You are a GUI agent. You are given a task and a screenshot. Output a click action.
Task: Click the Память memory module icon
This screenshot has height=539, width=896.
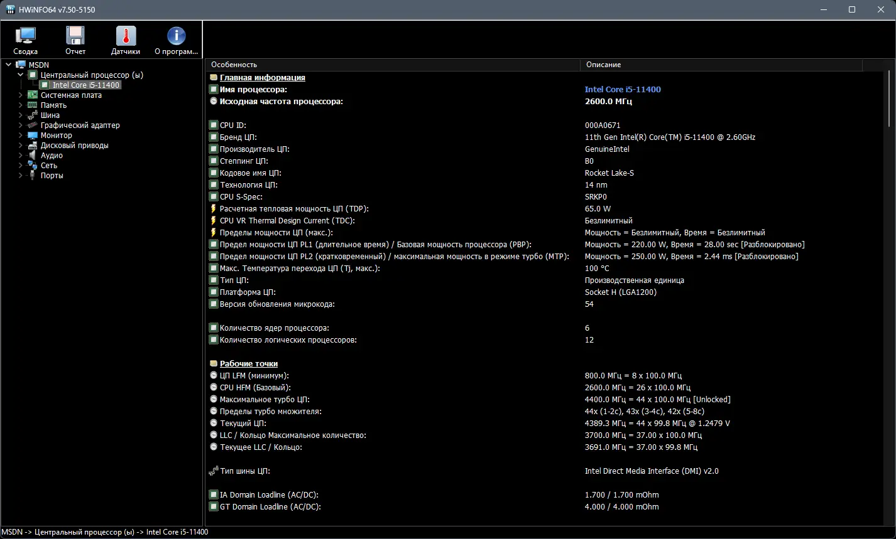pyautogui.click(x=33, y=105)
